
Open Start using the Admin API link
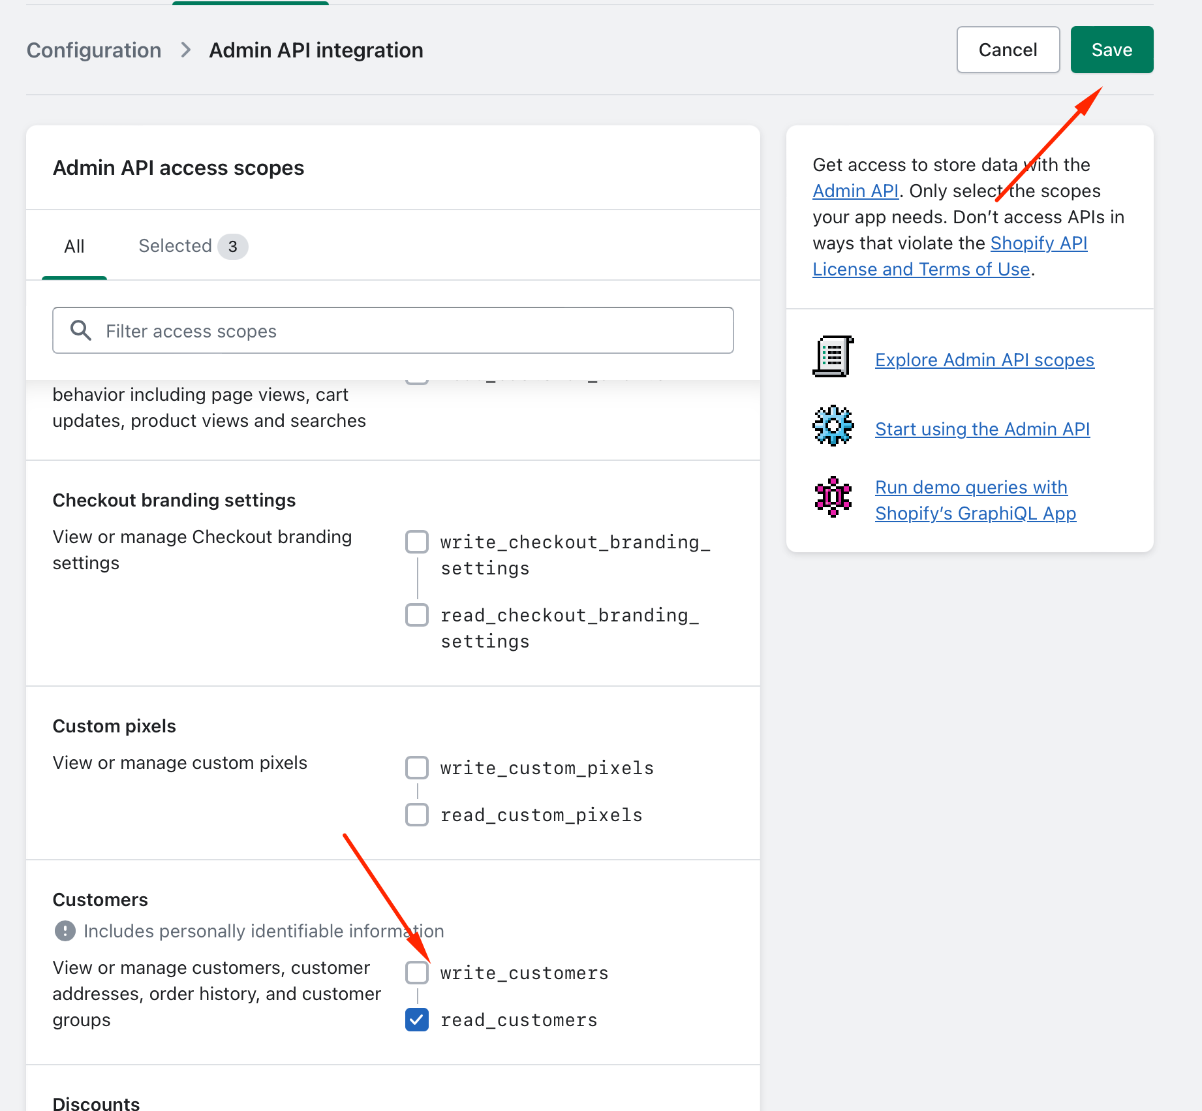pos(982,429)
